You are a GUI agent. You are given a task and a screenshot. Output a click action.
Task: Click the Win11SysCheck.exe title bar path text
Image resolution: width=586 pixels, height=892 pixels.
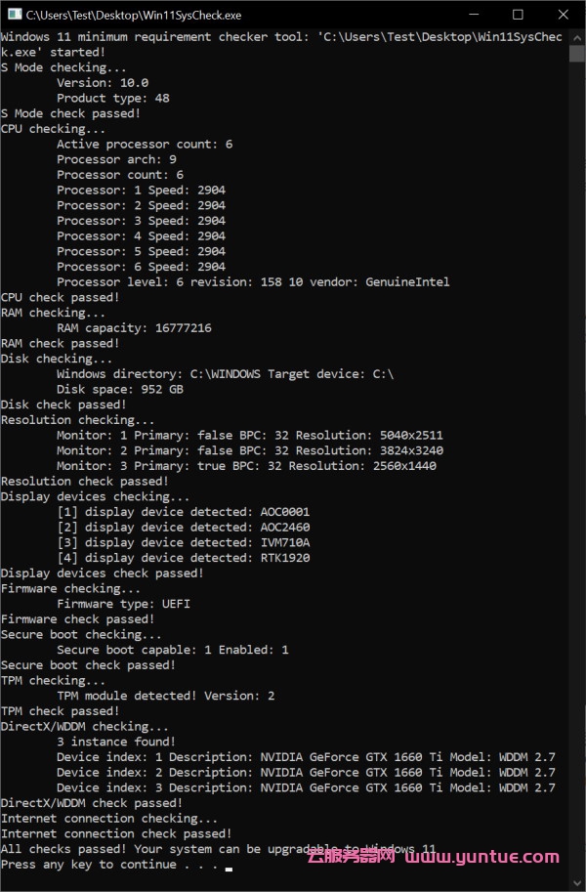(134, 15)
